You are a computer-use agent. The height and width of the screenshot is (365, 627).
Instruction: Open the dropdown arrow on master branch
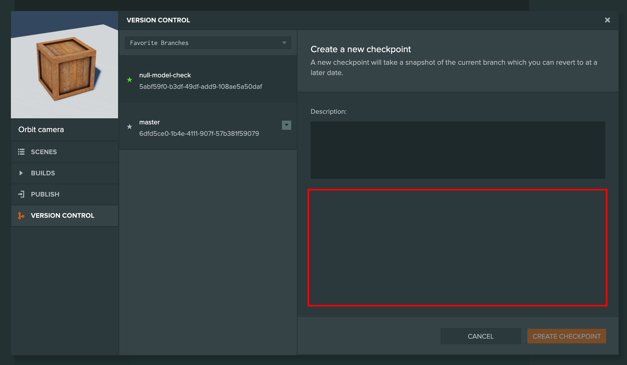click(286, 125)
